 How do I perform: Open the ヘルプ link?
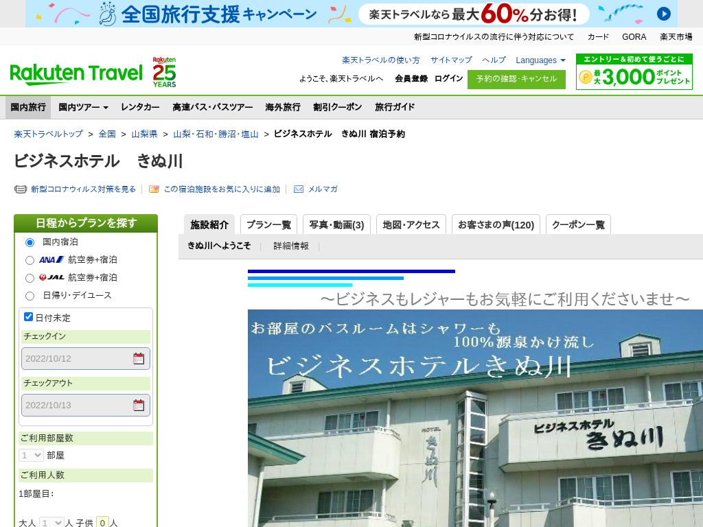[494, 60]
